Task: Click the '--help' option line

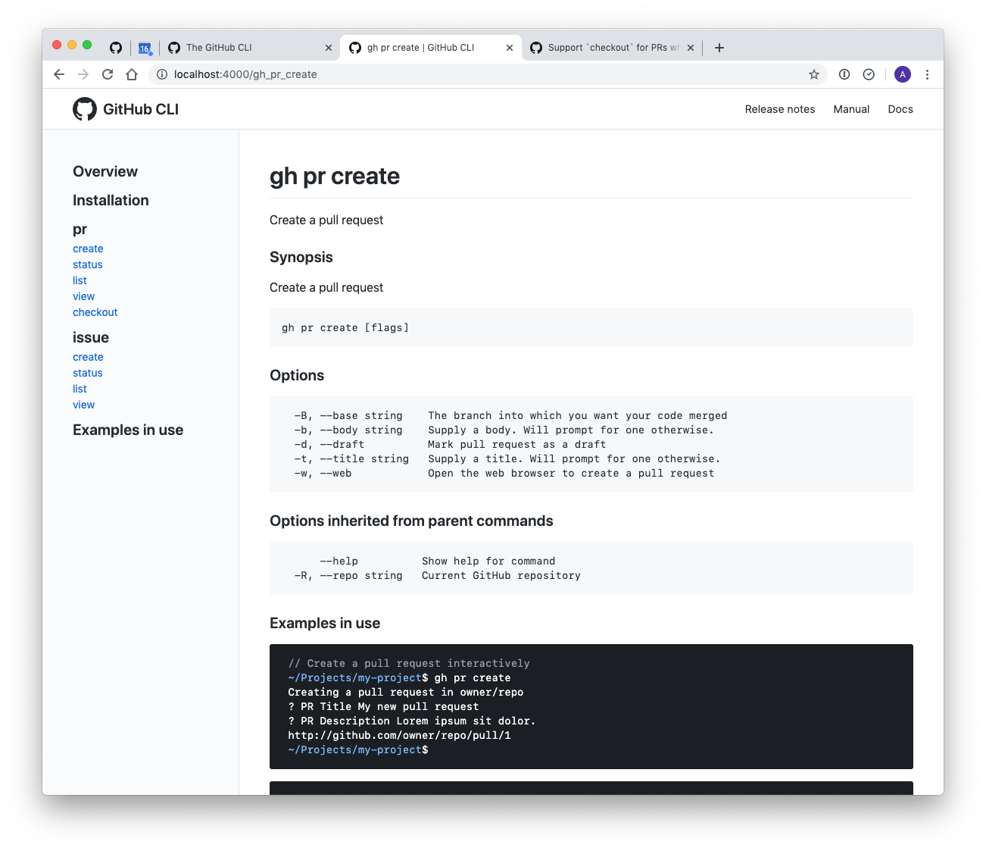Action: click(438, 561)
